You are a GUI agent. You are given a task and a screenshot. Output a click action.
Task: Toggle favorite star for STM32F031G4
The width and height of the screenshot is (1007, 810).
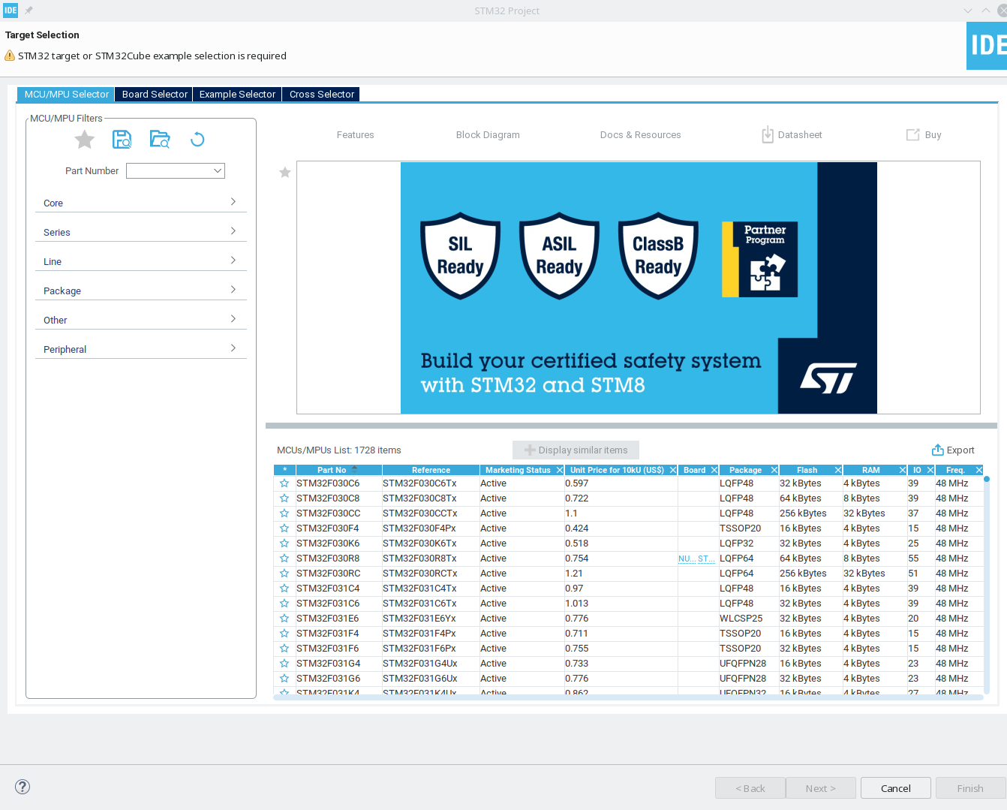pyautogui.click(x=284, y=664)
